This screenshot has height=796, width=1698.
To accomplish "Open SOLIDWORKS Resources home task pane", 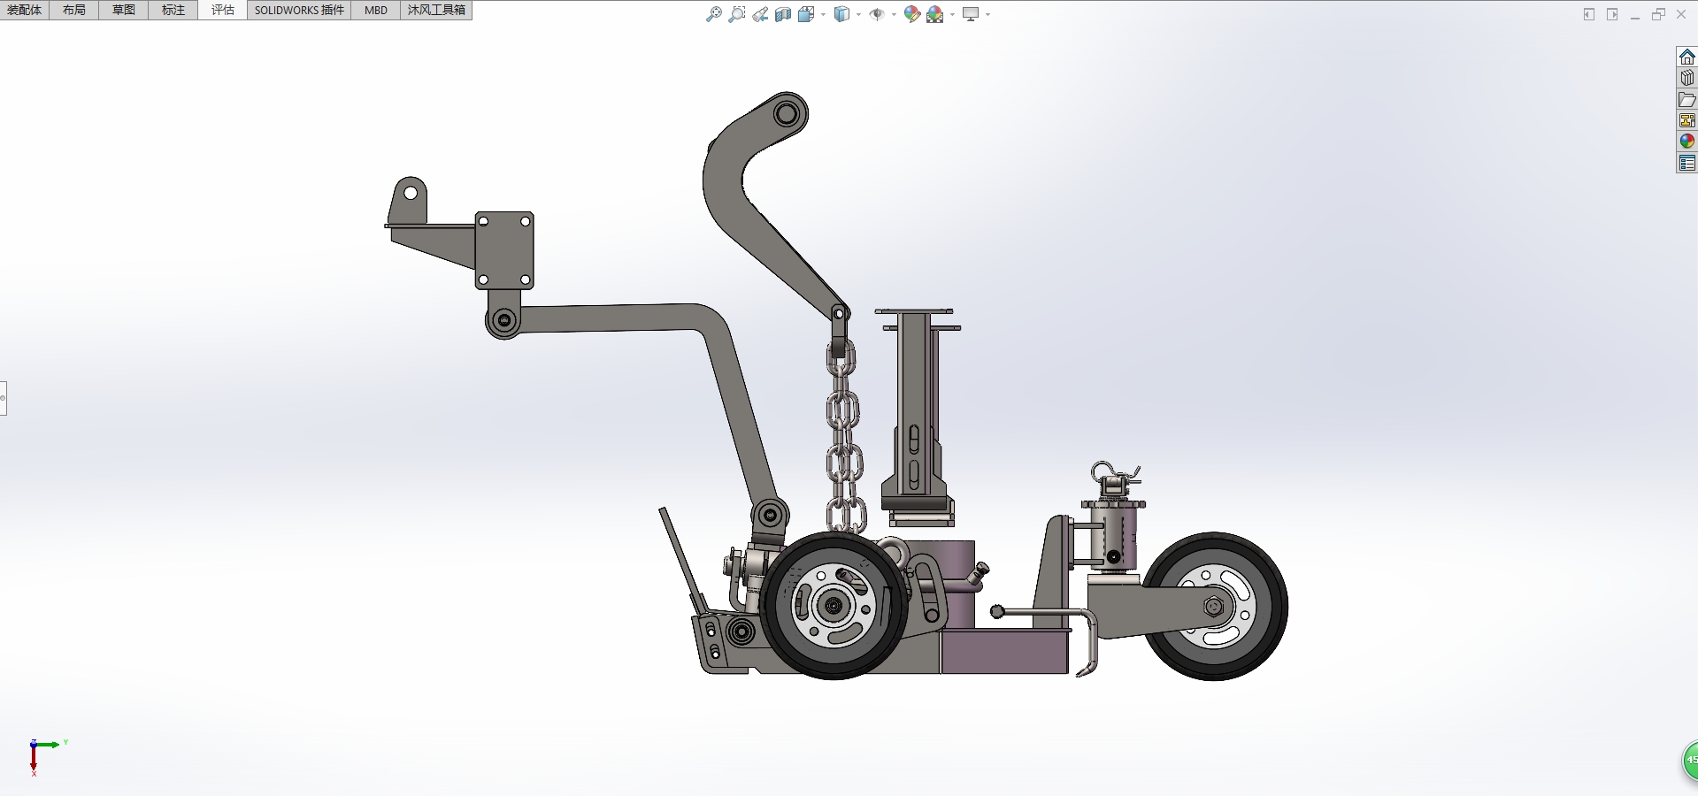I will (1687, 57).
